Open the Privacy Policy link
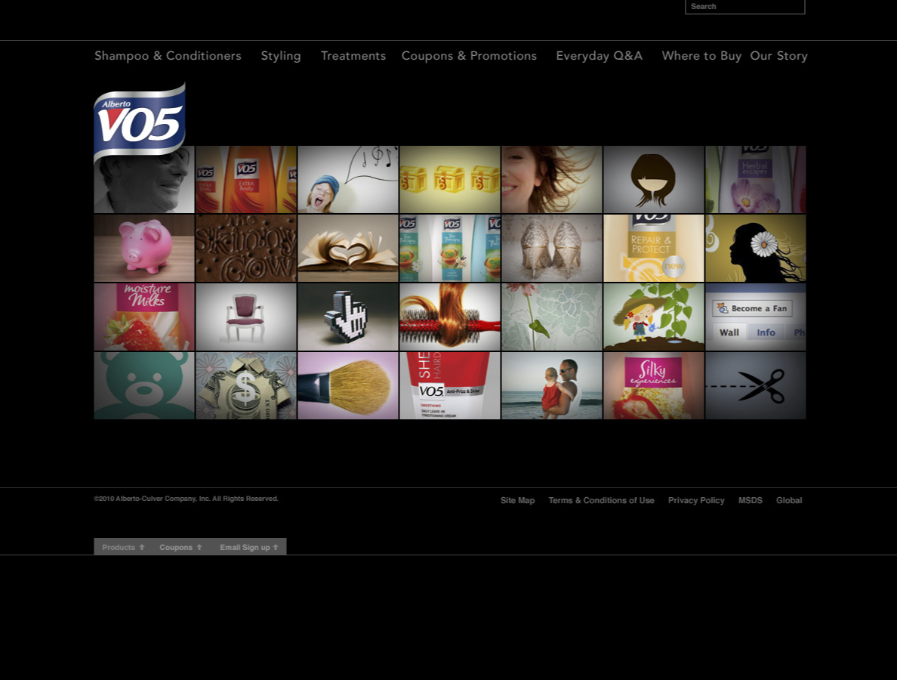 [x=696, y=500]
